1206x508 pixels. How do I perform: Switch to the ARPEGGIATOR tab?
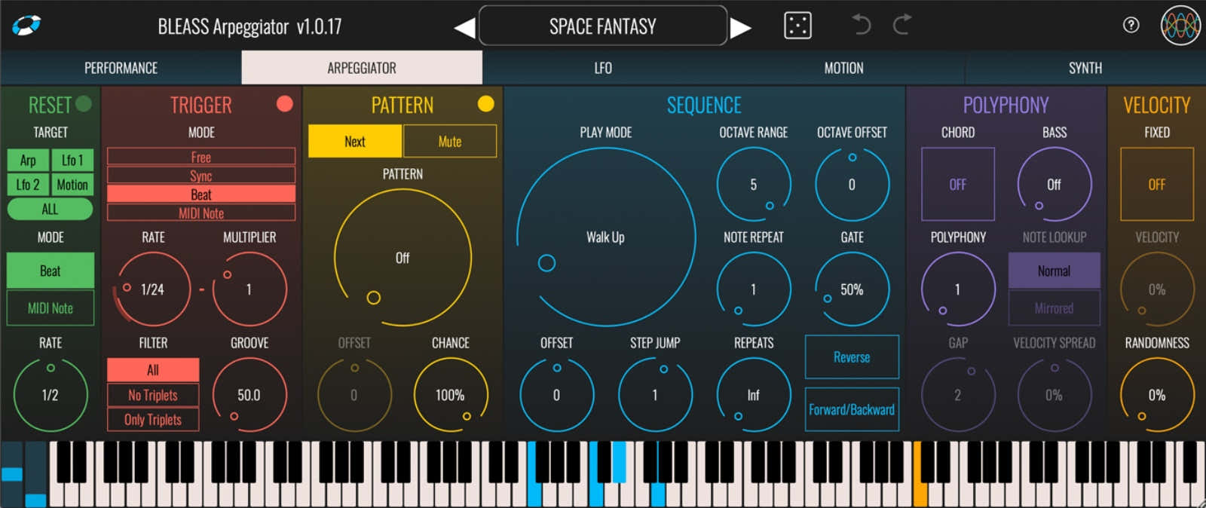point(362,68)
